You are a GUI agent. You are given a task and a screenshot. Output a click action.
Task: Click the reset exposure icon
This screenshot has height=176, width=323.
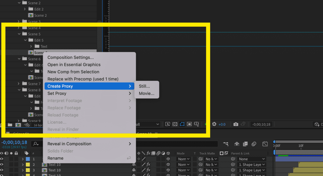click(x=214, y=124)
